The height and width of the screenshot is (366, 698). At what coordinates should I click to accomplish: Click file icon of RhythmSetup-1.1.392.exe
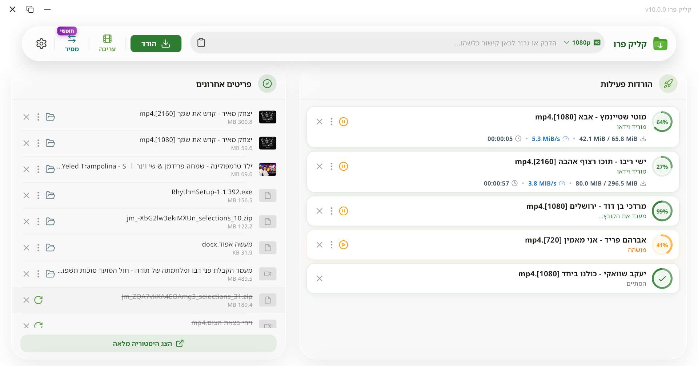pyautogui.click(x=268, y=195)
